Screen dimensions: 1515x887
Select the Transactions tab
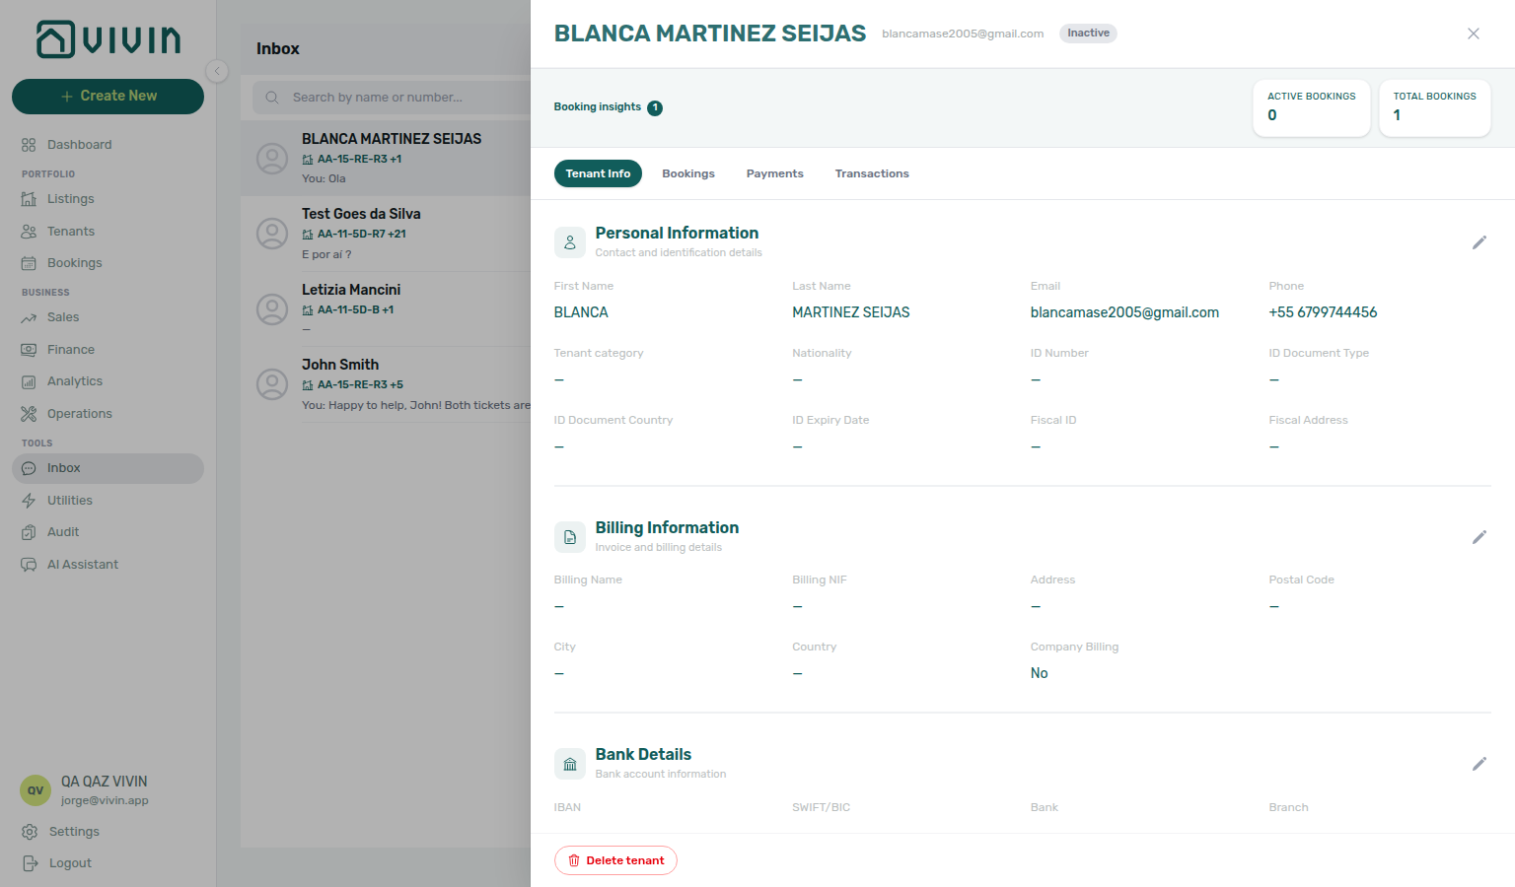(872, 173)
